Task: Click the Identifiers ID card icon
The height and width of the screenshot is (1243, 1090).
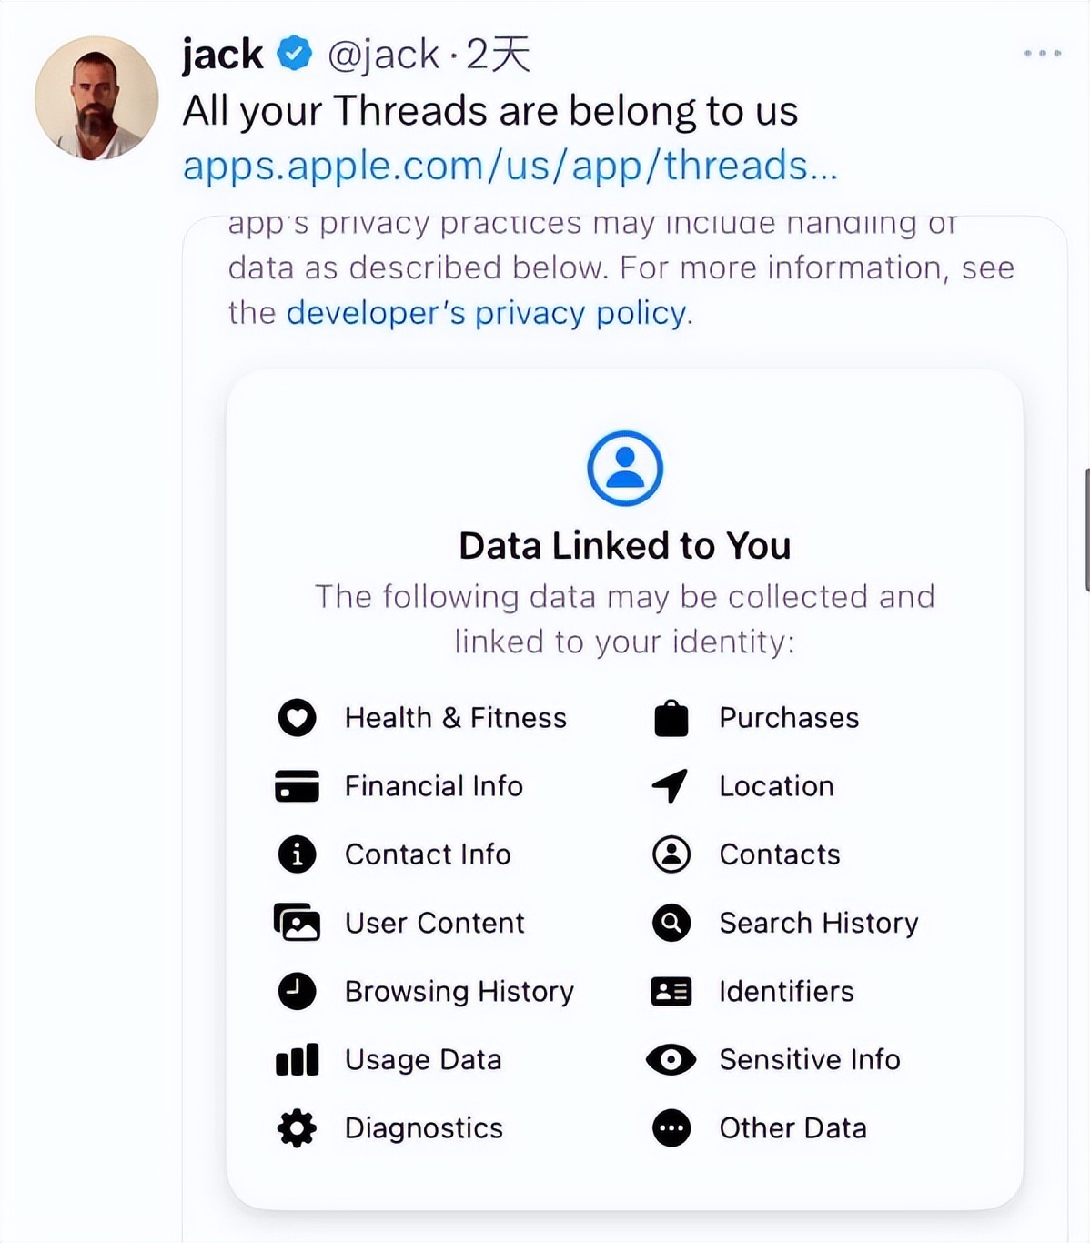Action: [x=671, y=991]
